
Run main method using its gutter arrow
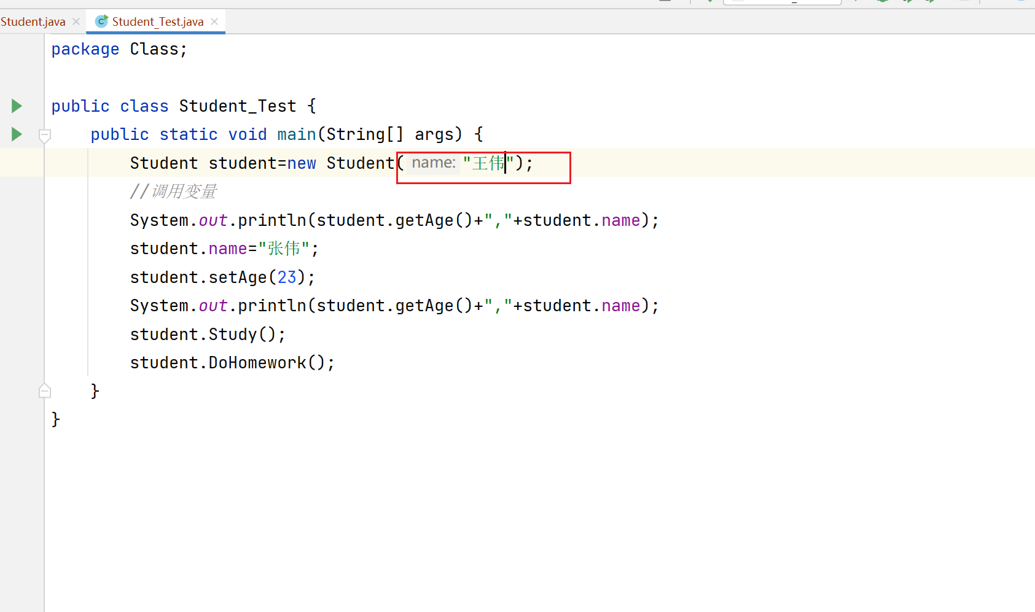point(17,134)
